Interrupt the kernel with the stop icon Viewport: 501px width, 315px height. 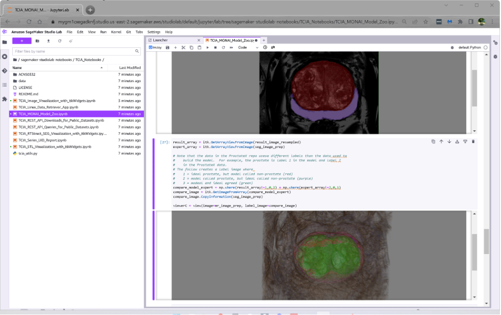(215, 47)
